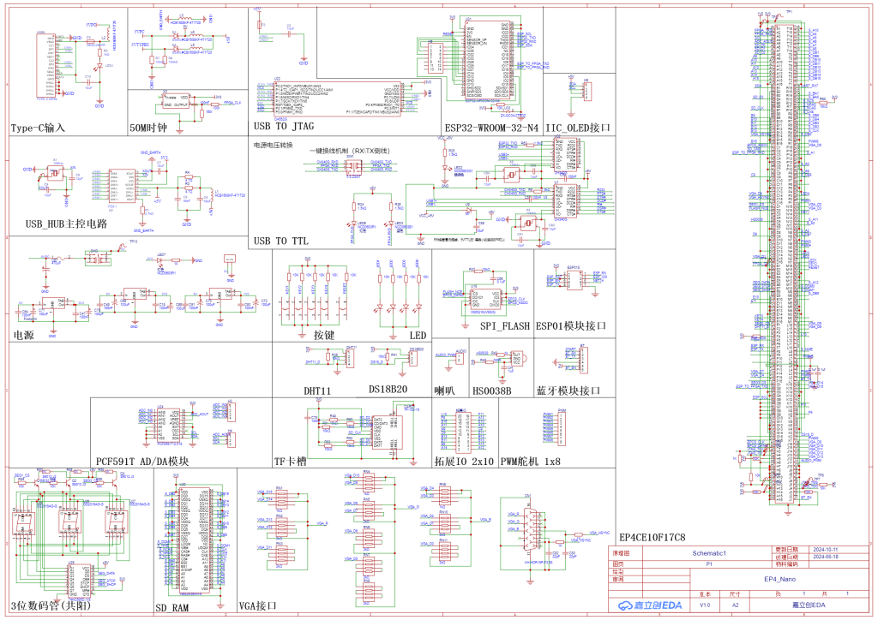Click the "Type-C输入" section label
Image resolution: width=878 pixels, height=620 pixels.
pos(38,128)
